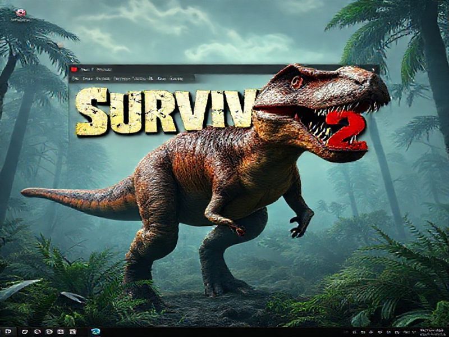Screen dimensions: 449x337
Task: Click the red app icon in window title bar
Action: pos(75,69)
